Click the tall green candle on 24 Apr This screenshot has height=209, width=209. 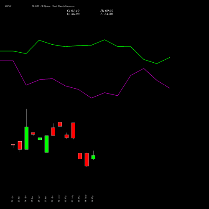(26, 138)
